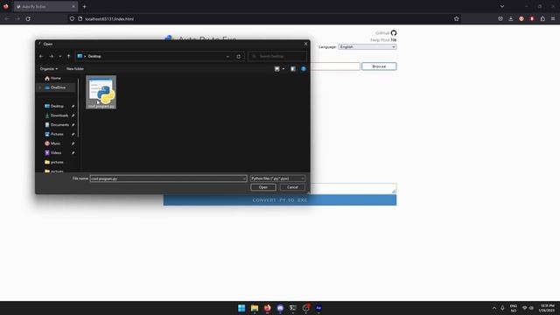This screenshot has height=315, width=560.
Task: Open the Python files type filter dropdown
Action: (277, 178)
